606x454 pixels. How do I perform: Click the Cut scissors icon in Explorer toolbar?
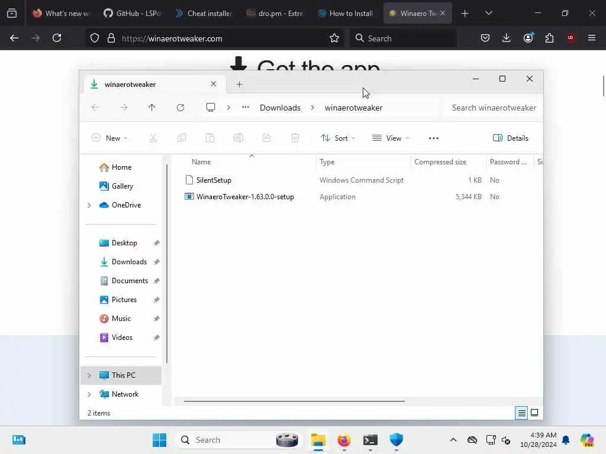point(153,138)
